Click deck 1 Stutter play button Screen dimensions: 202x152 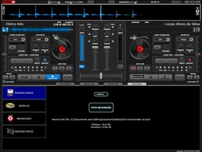53,77
